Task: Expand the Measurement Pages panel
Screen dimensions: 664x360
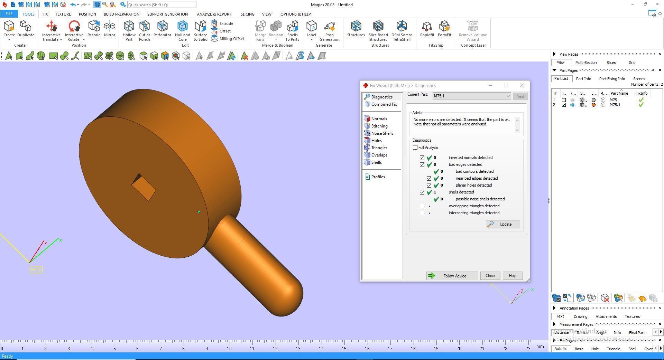Action: 554,324
